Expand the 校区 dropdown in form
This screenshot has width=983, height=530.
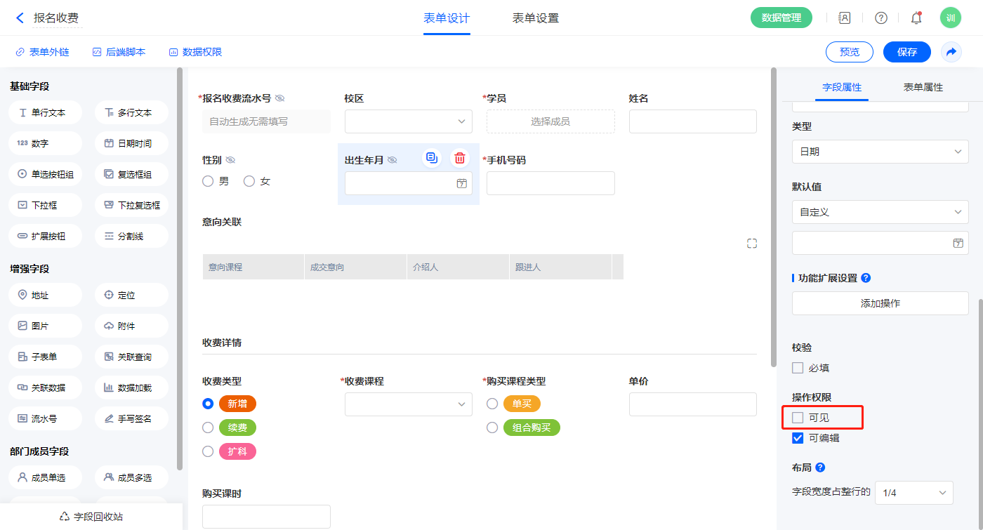click(408, 121)
